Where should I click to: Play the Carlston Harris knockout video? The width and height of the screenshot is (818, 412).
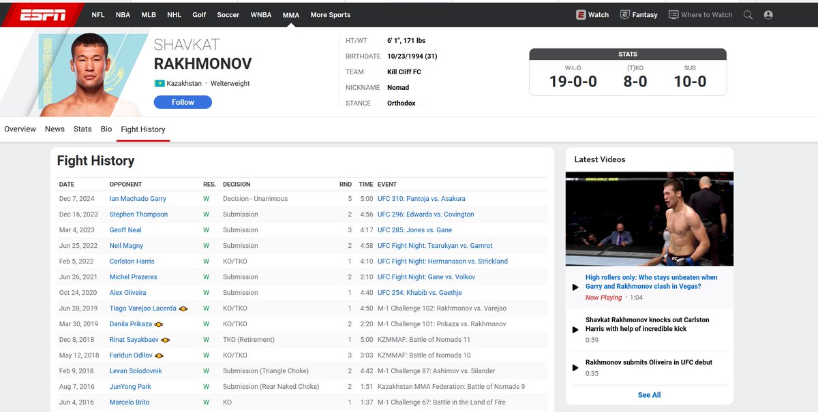[x=575, y=330]
